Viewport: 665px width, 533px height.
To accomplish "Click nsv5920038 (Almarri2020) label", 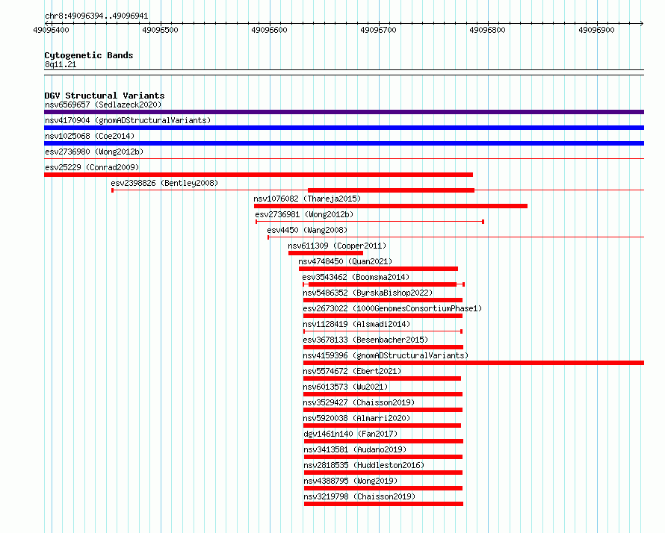I will click(x=356, y=418).
